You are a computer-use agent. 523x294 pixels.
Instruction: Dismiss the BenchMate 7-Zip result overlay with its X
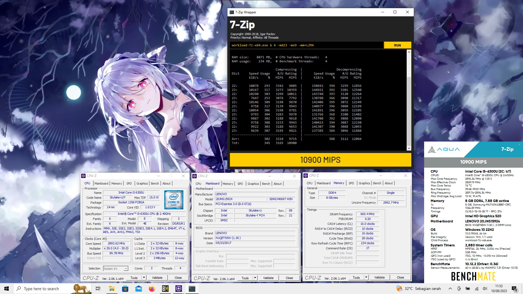click(519, 145)
